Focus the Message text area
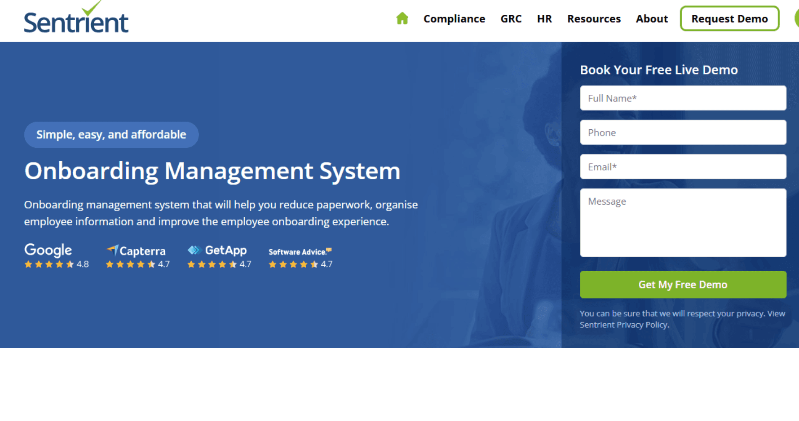This screenshot has height=421, width=799. click(x=683, y=223)
